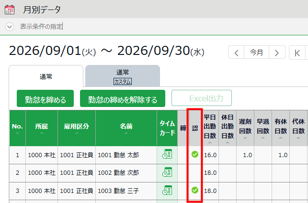Open timecard icon for 勤怠 次郎
Viewport: 308px width, 203px height.
167,172
